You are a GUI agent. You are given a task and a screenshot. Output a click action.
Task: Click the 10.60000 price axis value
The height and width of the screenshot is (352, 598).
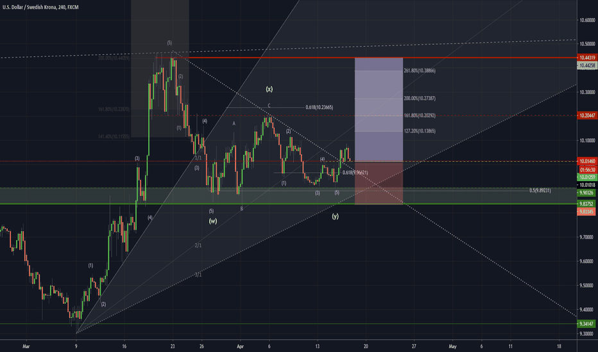coord(587,20)
